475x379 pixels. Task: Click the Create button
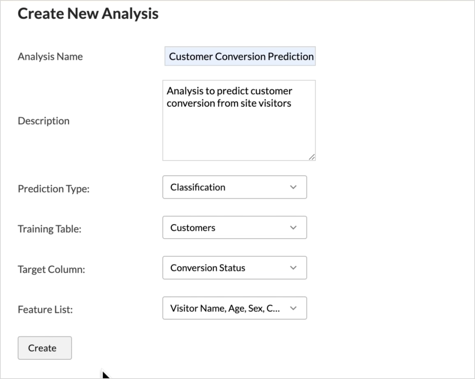pyautogui.click(x=44, y=348)
